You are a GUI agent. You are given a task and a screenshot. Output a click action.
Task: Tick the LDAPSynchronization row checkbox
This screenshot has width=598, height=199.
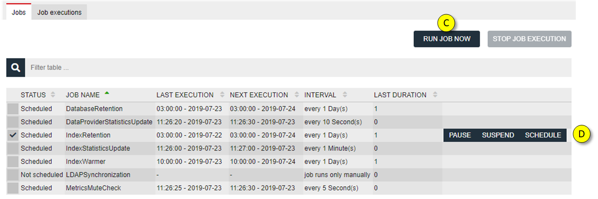(12, 175)
